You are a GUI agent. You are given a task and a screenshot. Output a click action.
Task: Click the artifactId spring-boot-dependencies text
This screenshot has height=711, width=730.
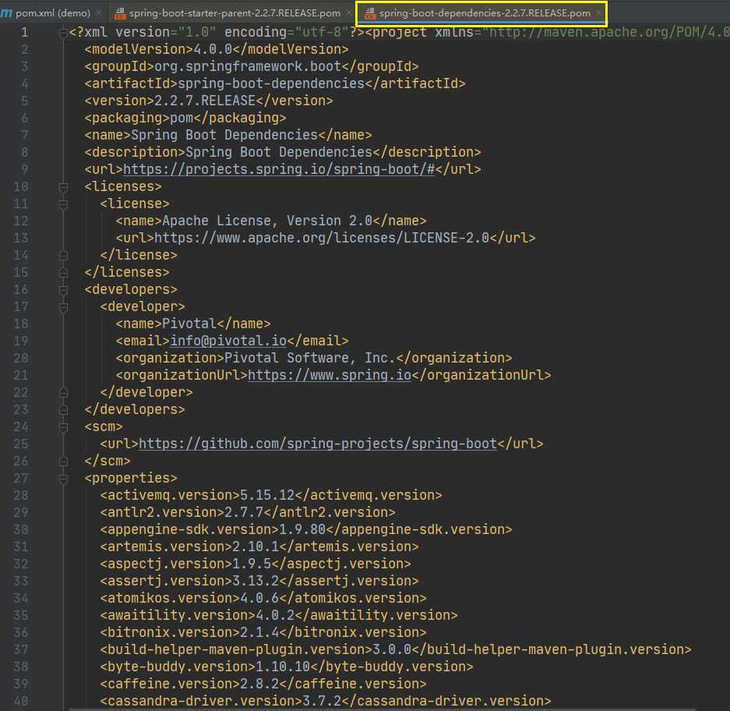point(270,83)
